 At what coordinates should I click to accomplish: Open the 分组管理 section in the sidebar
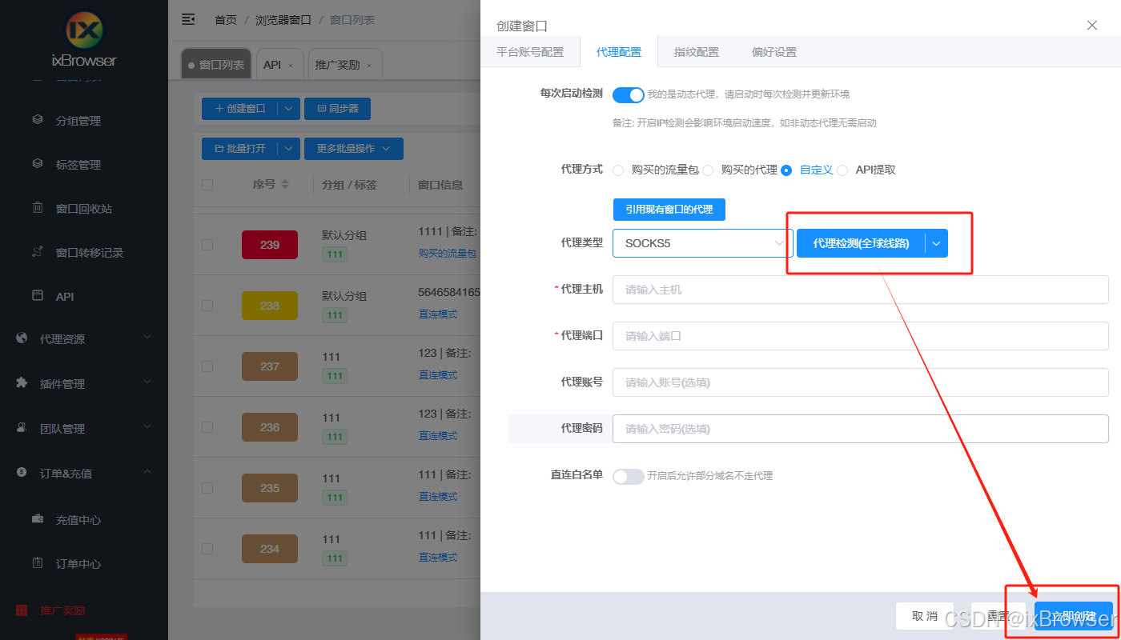click(x=78, y=120)
